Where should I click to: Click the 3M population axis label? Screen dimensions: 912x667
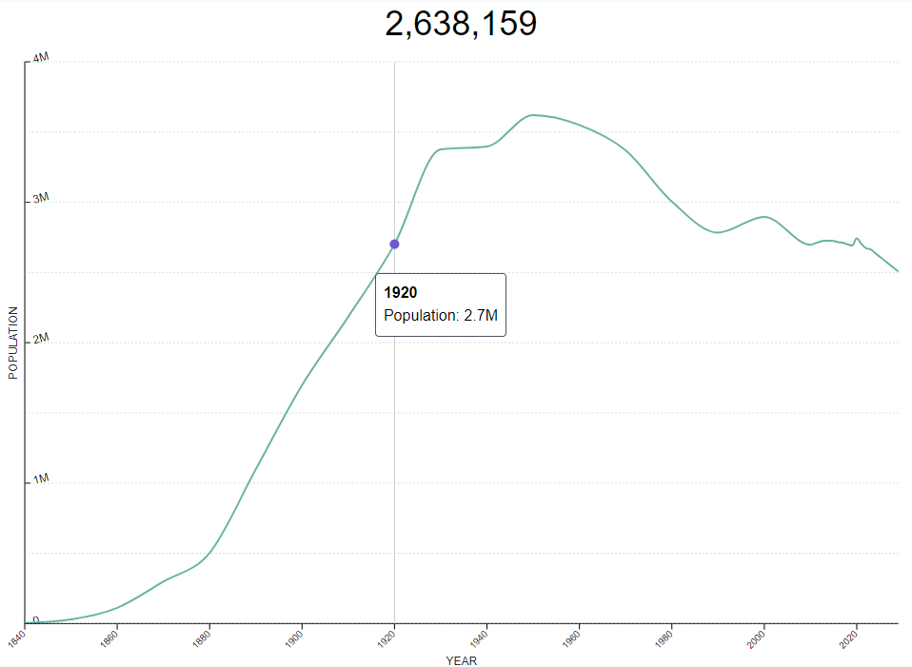[x=41, y=198]
